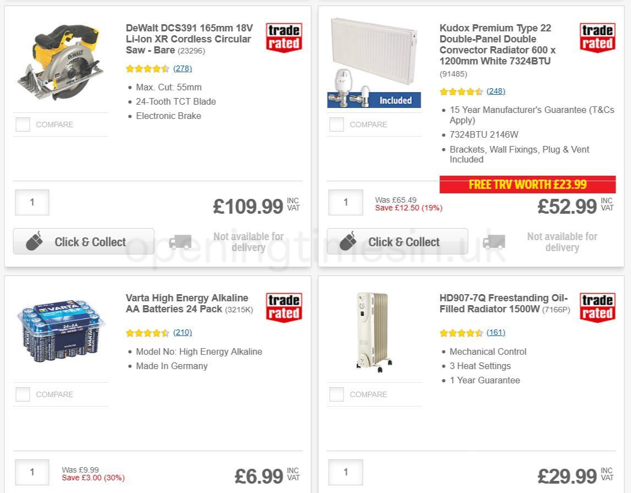Select the quantity field for the oil-filled radiator

coord(345,472)
